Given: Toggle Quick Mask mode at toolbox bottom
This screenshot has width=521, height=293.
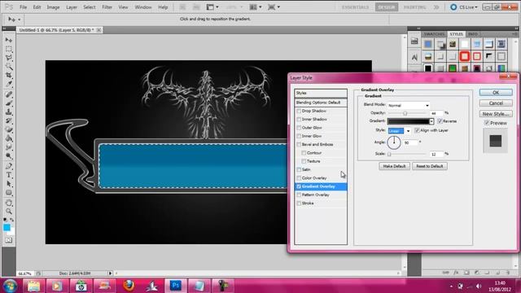Looking at the screenshot, I should 9,240.
